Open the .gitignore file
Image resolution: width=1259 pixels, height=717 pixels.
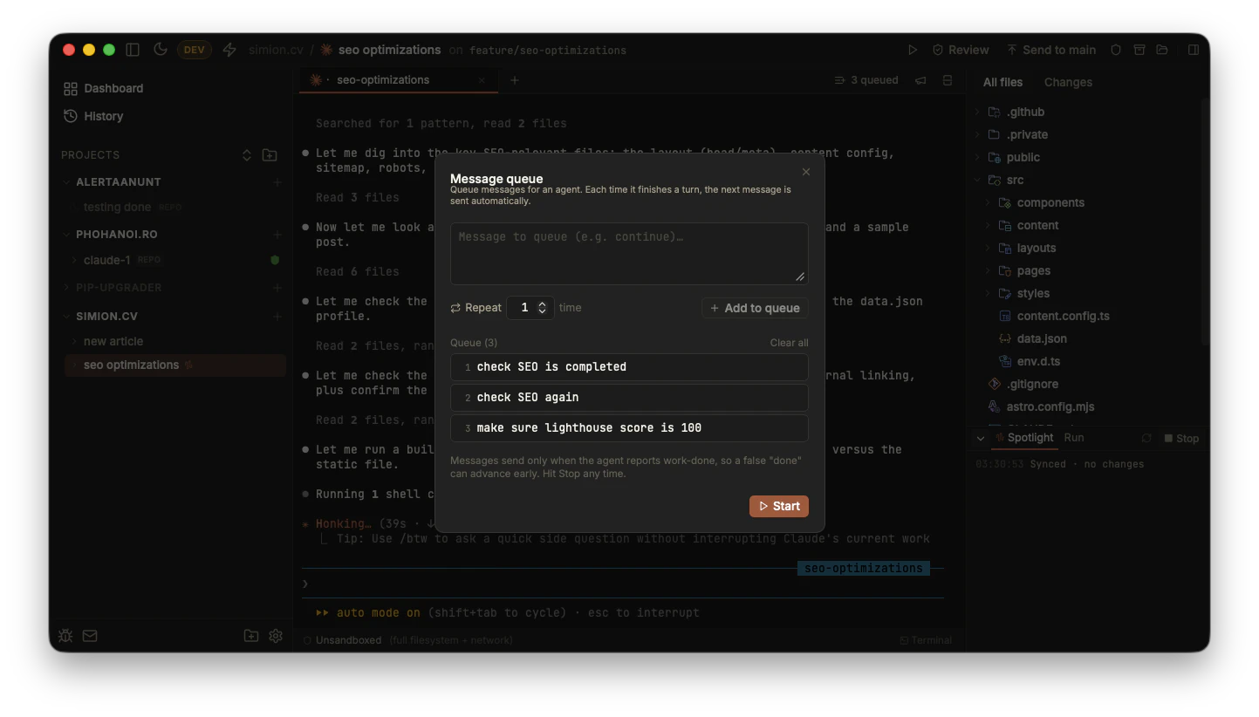pyautogui.click(x=1030, y=384)
